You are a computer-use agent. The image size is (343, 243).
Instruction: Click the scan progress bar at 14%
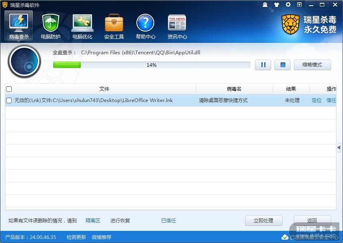coord(151,65)
